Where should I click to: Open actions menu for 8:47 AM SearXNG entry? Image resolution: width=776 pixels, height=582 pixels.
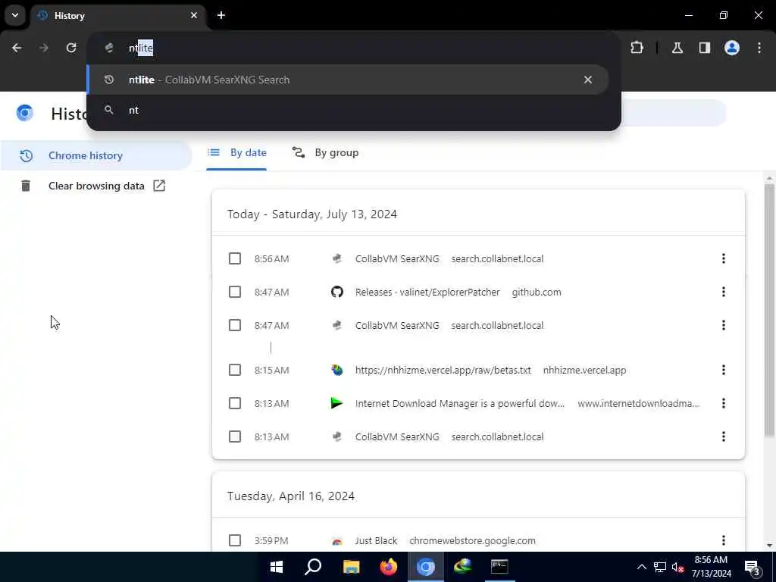pos(724,325)
